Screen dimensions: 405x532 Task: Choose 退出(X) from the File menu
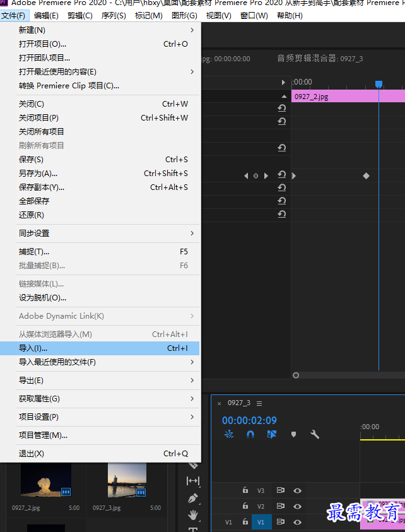(x=100, y=454)
